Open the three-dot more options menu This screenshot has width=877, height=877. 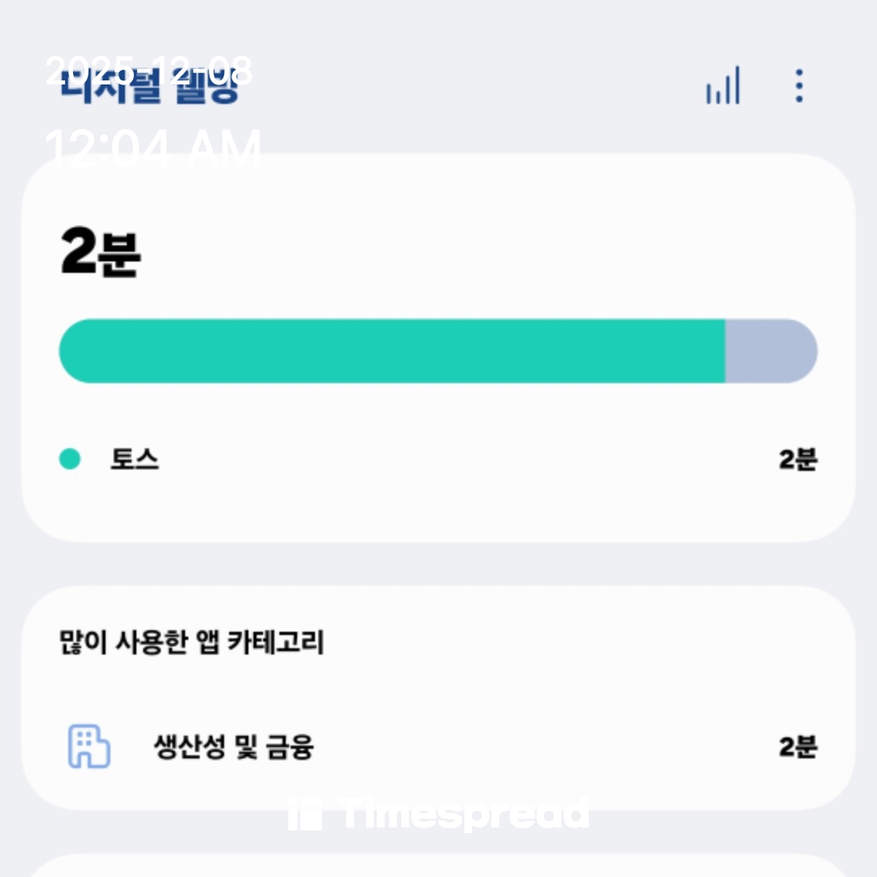799,85
